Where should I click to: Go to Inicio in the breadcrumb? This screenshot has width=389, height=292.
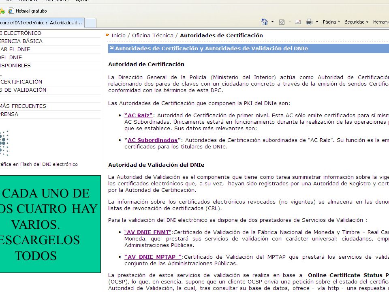(118, 36)
